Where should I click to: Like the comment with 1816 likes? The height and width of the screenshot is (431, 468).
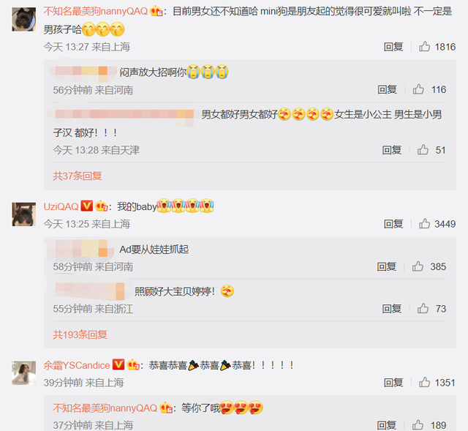click(x=424, y=47)
